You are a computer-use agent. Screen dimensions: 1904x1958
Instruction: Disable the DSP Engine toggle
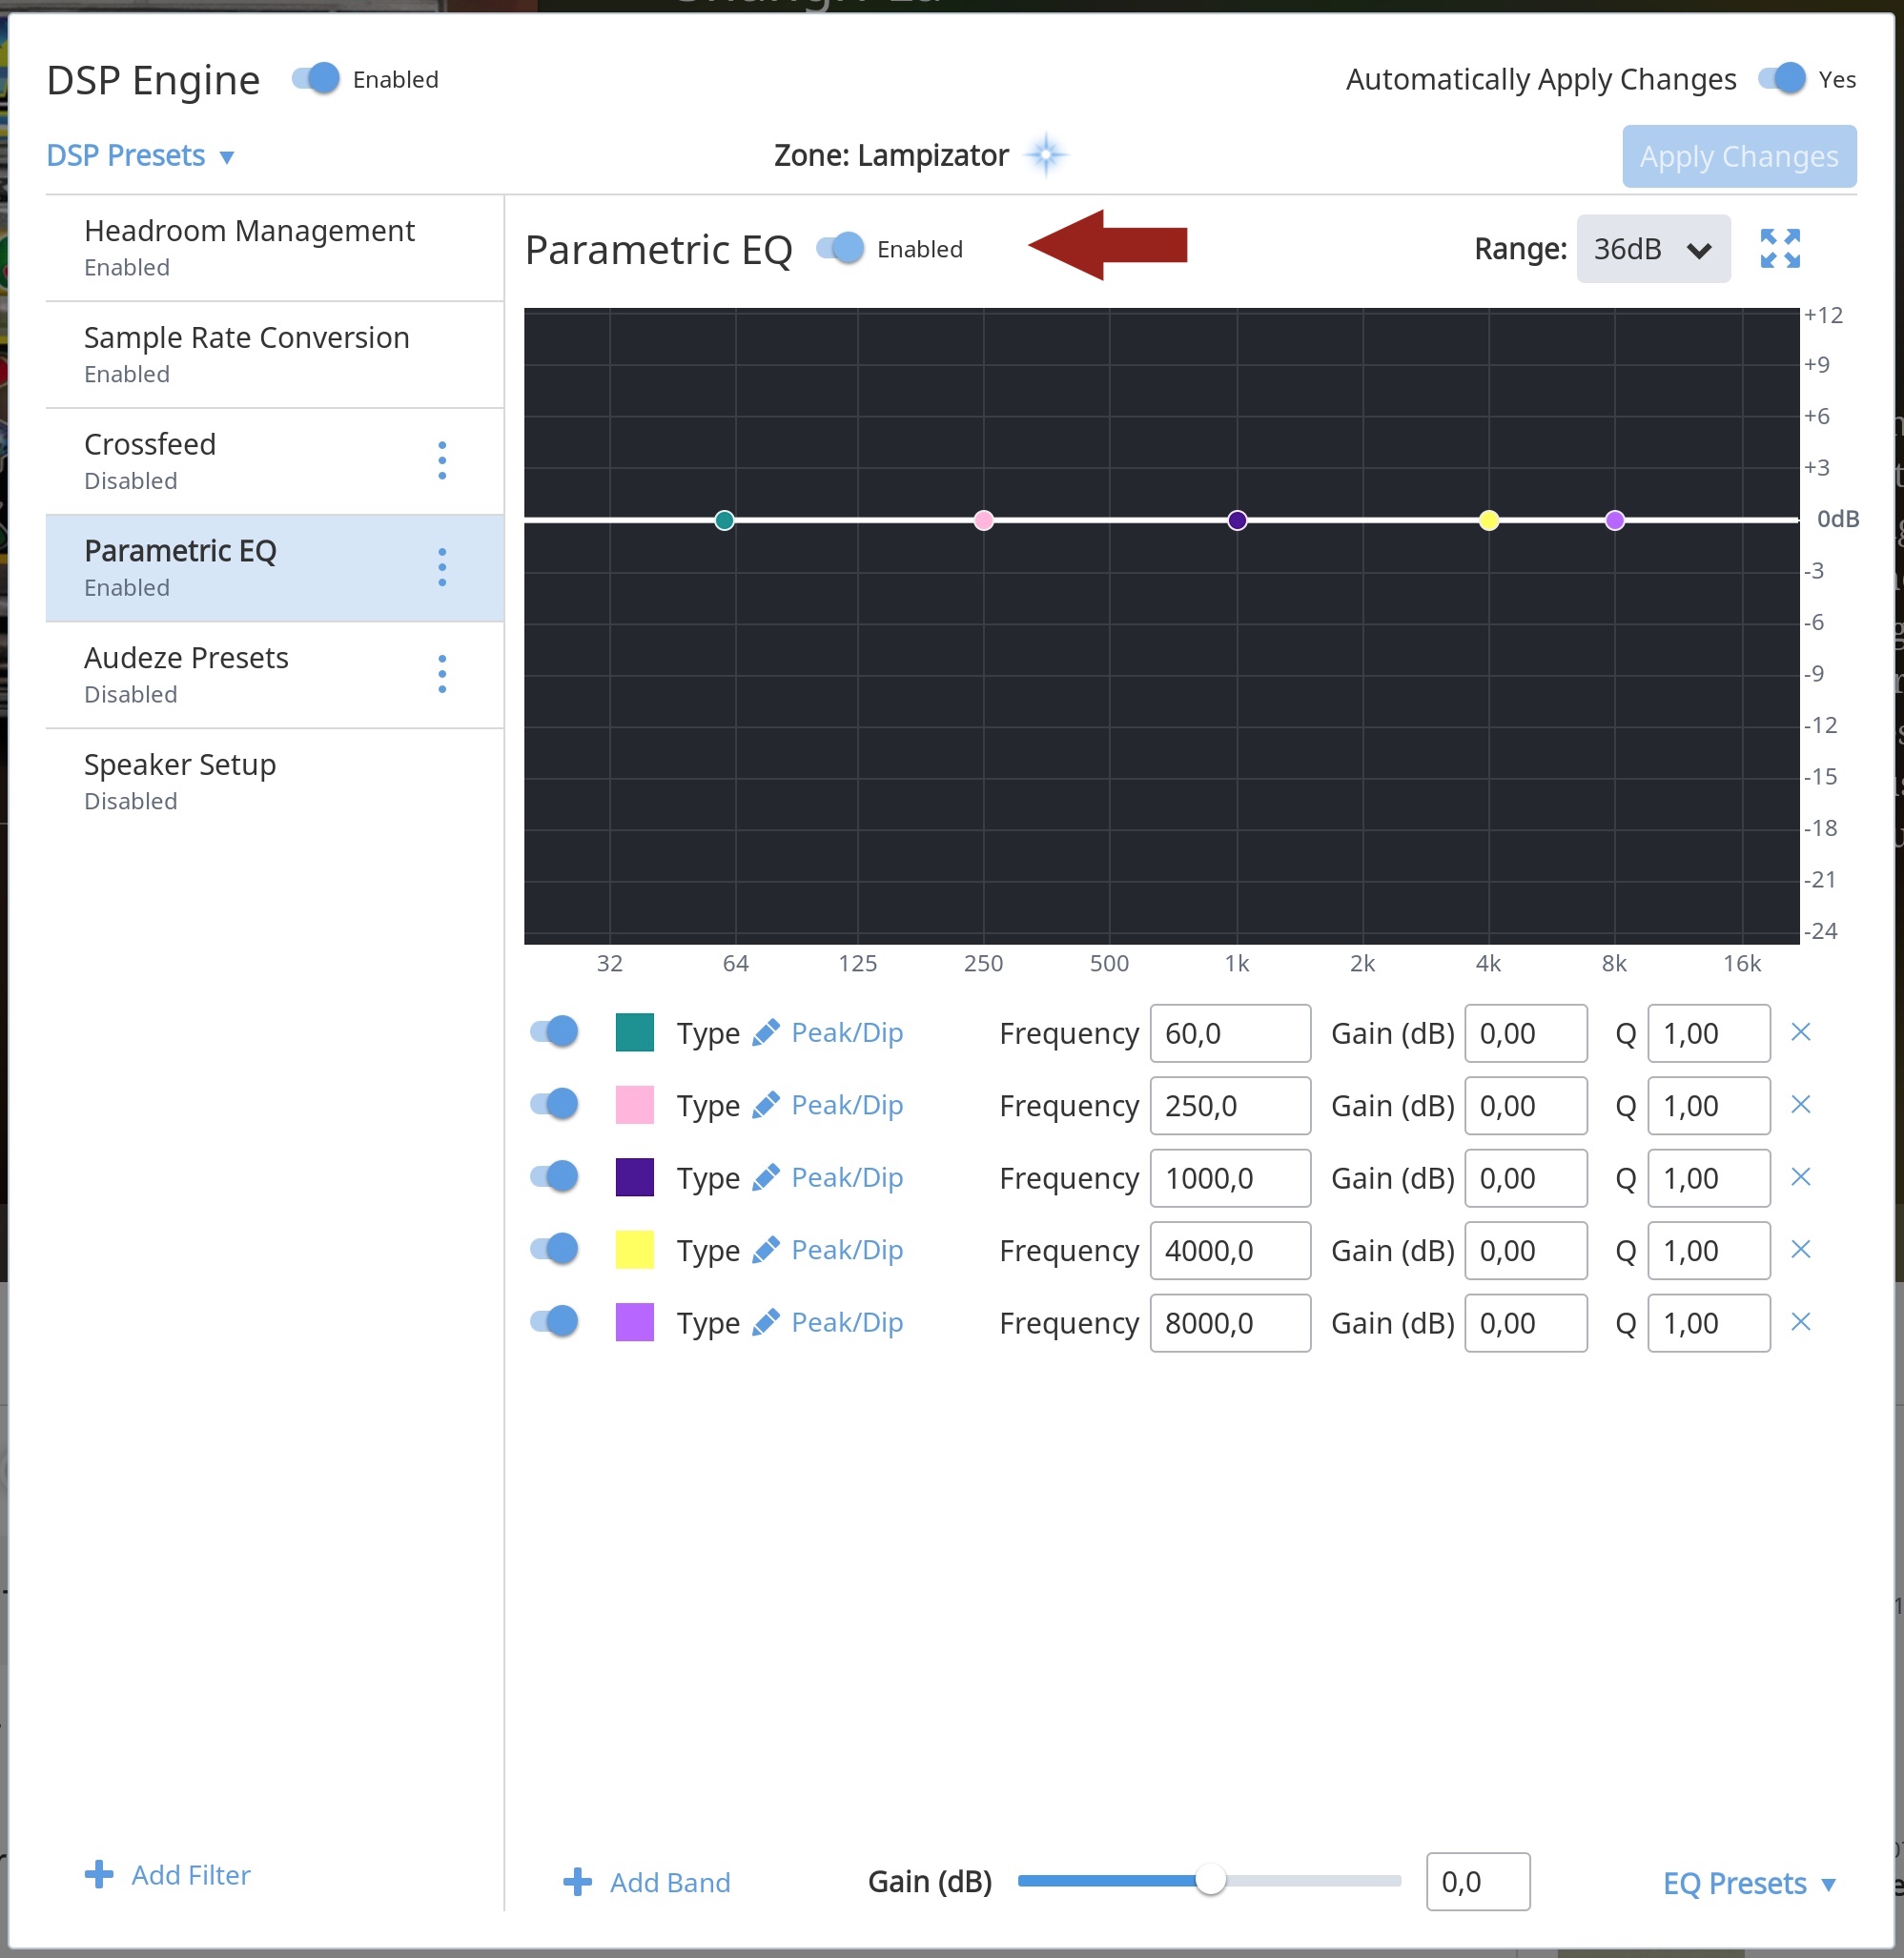(x=316, y=79)
